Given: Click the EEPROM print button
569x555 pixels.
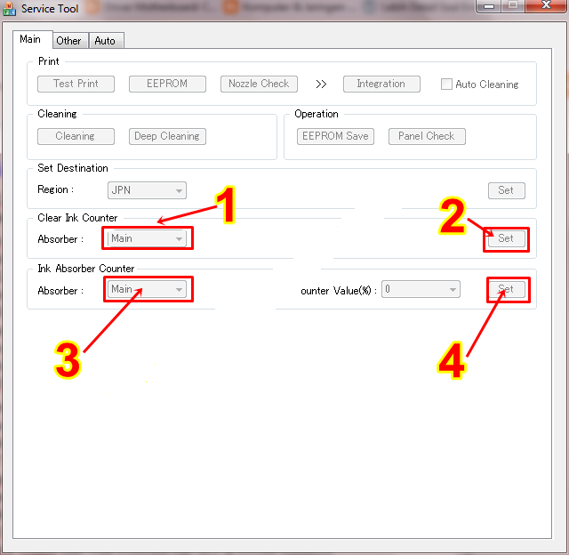Looking at the screenshot, I should pos(167,84).
